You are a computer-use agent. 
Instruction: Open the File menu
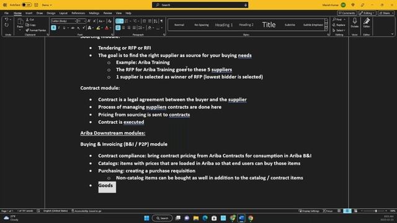[6, 13]
